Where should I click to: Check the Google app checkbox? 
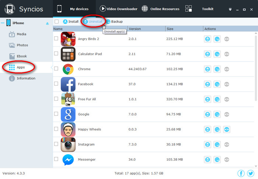point(56,114)
